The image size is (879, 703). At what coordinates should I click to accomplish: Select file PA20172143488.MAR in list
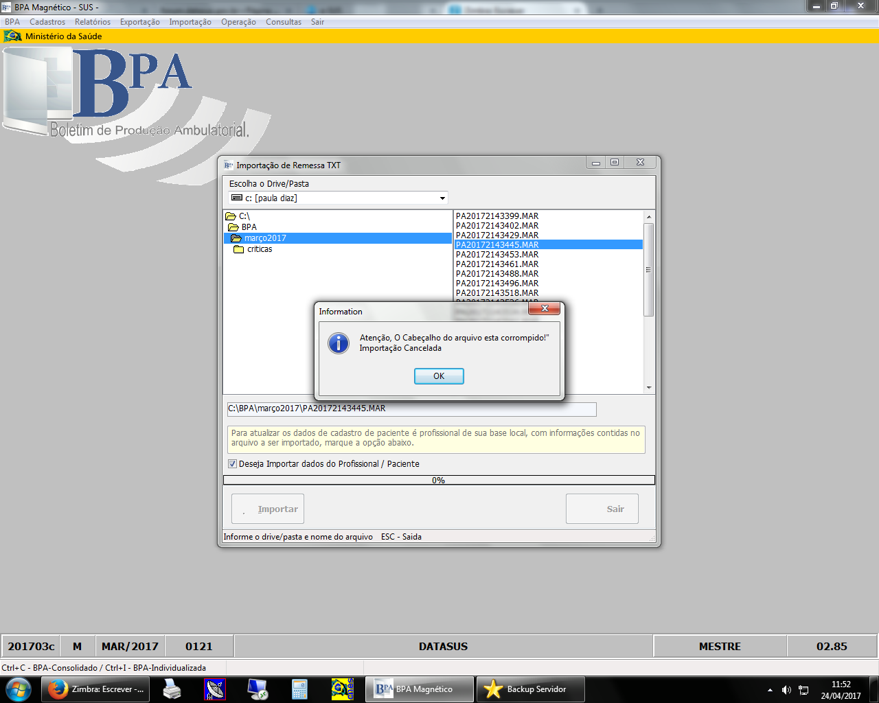coord(497,274)
